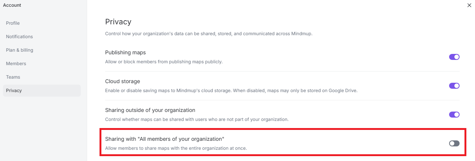The height and width of the screenshot is (161, 475).
Task: Click the Sharing with "All members" title
Action: 164,139
